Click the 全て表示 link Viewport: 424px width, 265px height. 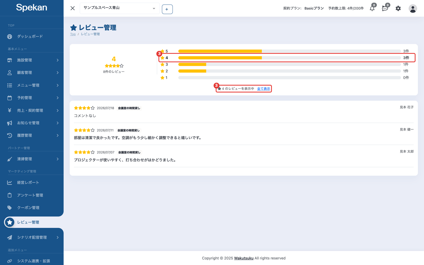pos(264,89)
